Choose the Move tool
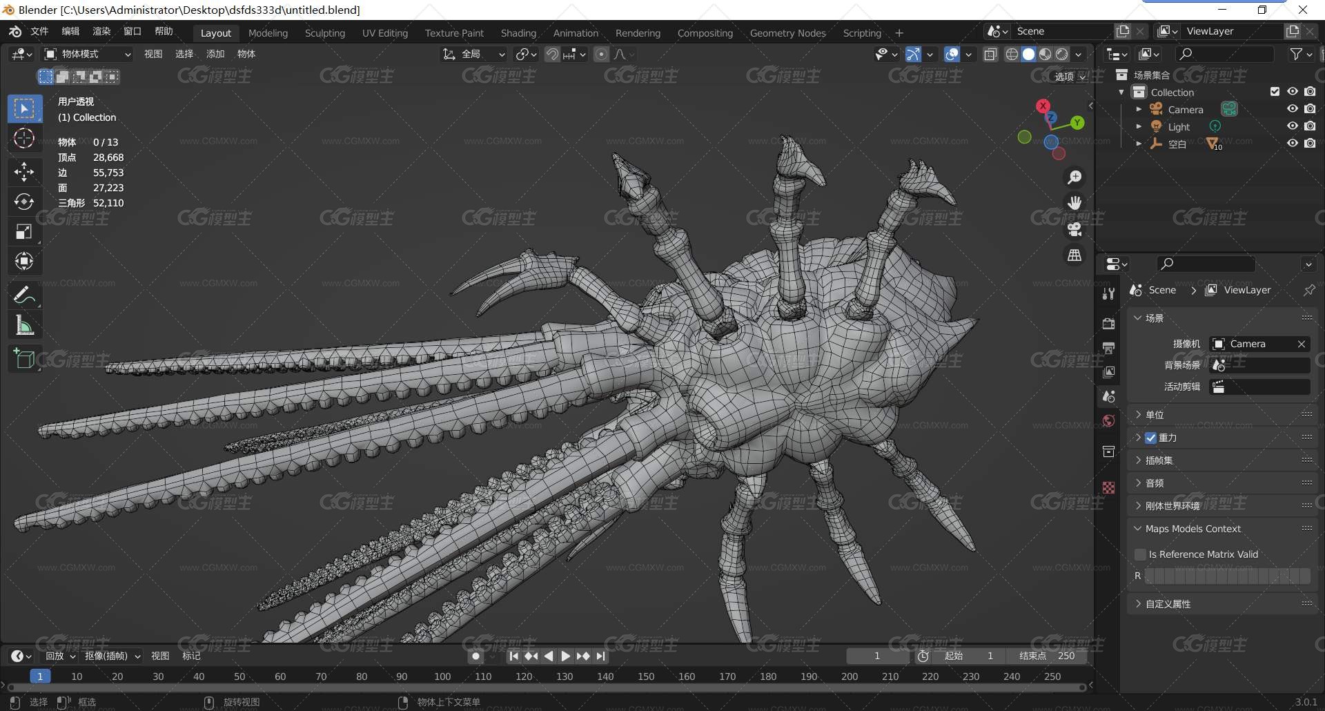The width and height of the screenshot is (1325, 711). (24, 172)
